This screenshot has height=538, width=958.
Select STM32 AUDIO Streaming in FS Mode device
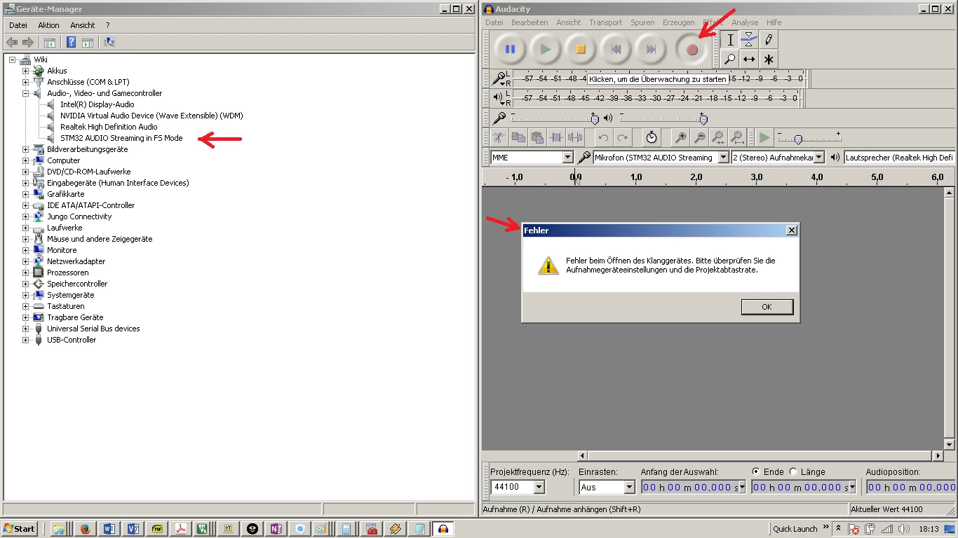tap(121, 138)
